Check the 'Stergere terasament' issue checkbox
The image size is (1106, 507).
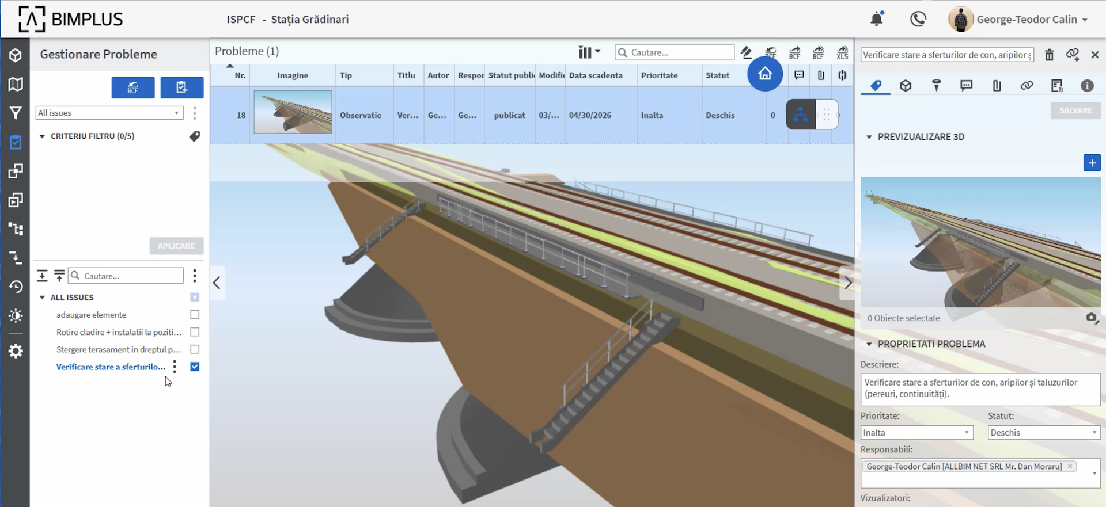pos(195,349)
